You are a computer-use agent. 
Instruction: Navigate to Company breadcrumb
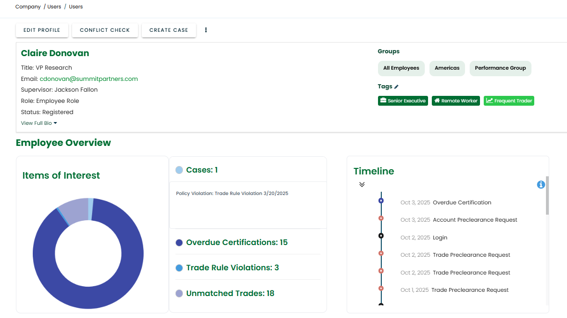(x=28, y=7)
